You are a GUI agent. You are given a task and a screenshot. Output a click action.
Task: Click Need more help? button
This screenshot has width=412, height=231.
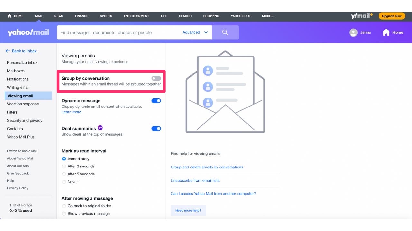pyautogui.click(x=188, y=210)
